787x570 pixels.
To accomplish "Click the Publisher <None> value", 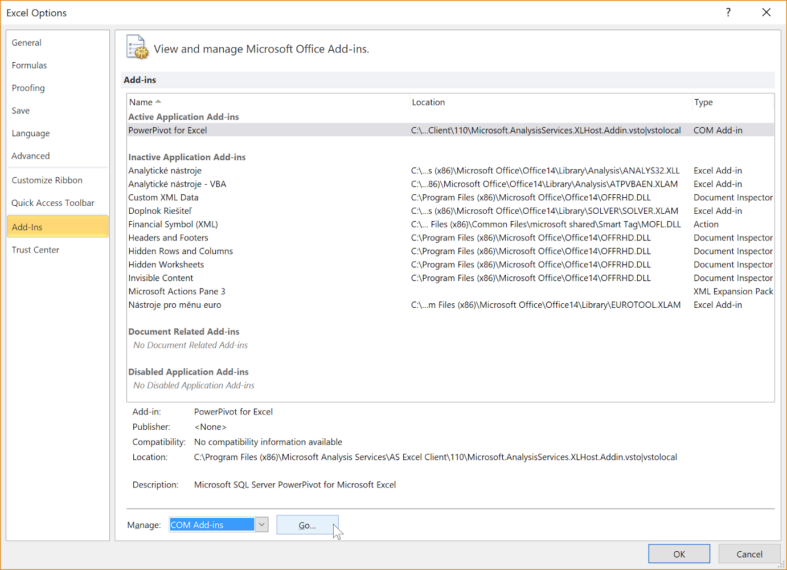I will point(210,427).
